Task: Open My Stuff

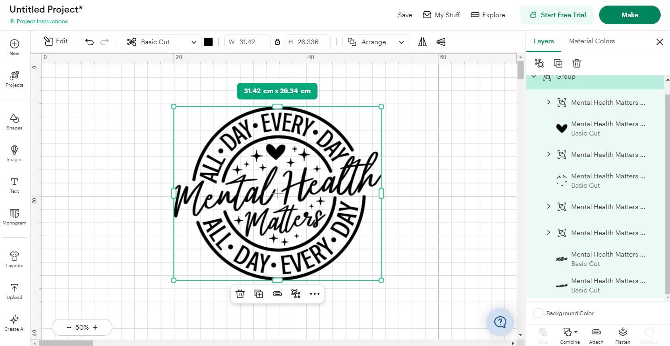Action: point(441,15)
